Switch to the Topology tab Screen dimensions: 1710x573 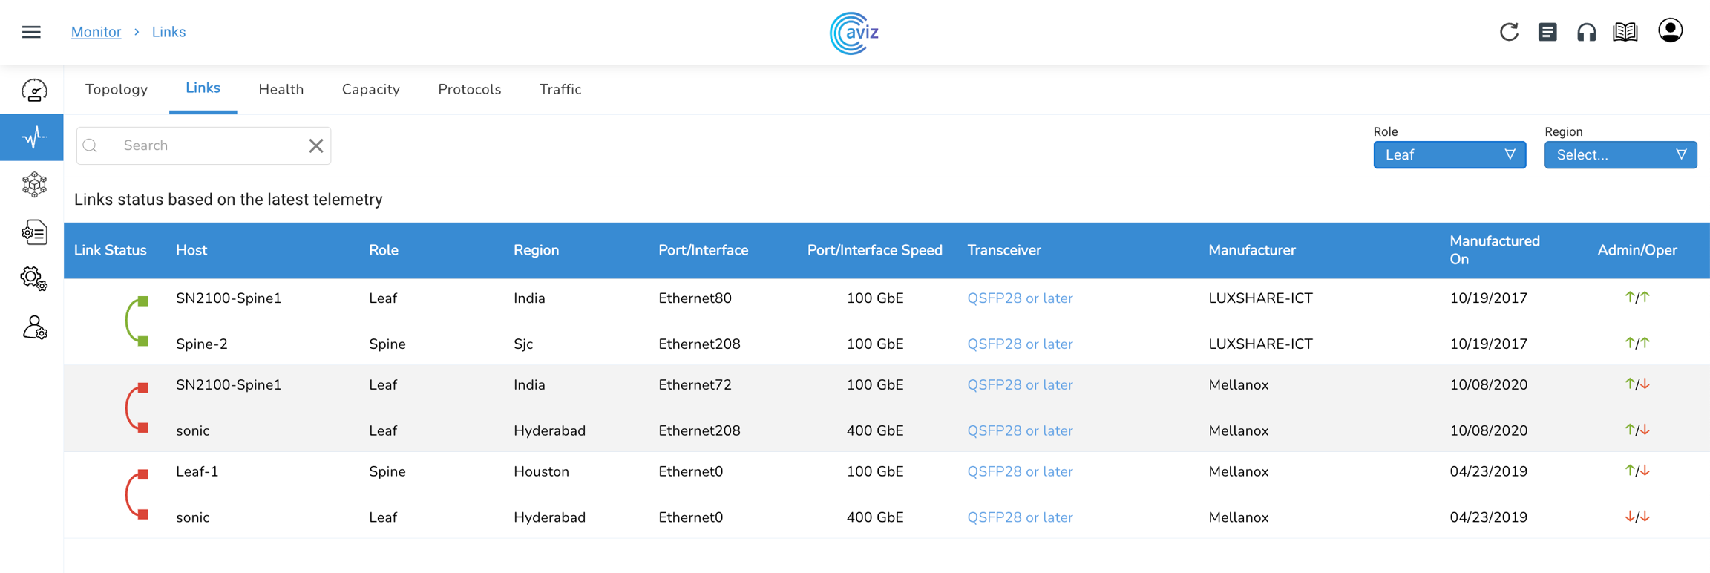(117, 89)
